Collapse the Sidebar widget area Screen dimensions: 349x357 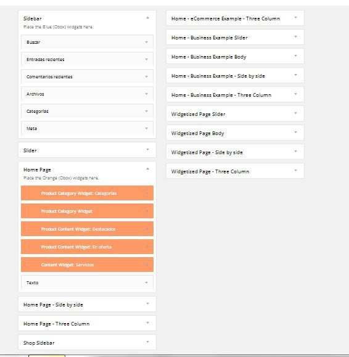click(x=147, y=18)
